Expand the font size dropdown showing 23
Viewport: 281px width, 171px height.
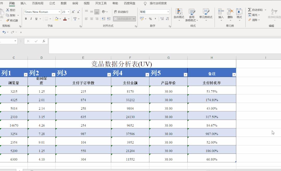[69, 12]
